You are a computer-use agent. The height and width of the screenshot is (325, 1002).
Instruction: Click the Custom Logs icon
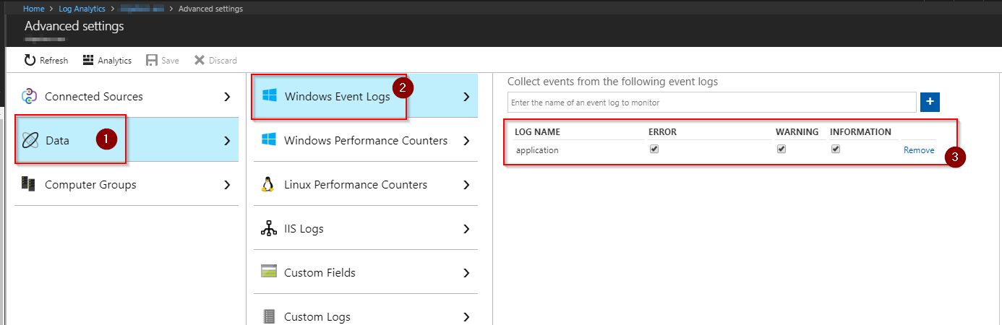269,316
